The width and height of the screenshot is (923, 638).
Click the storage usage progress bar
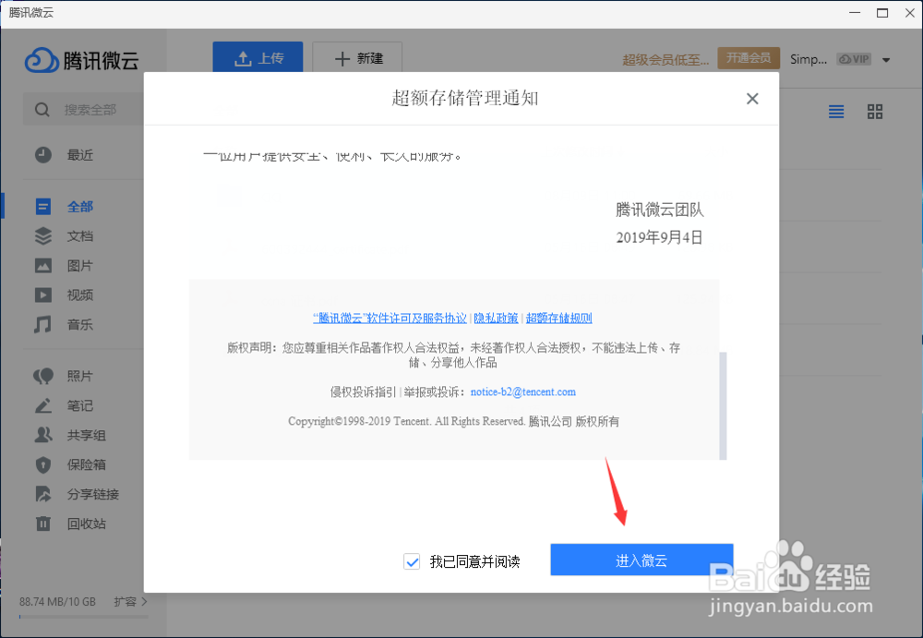pos(84,617)
